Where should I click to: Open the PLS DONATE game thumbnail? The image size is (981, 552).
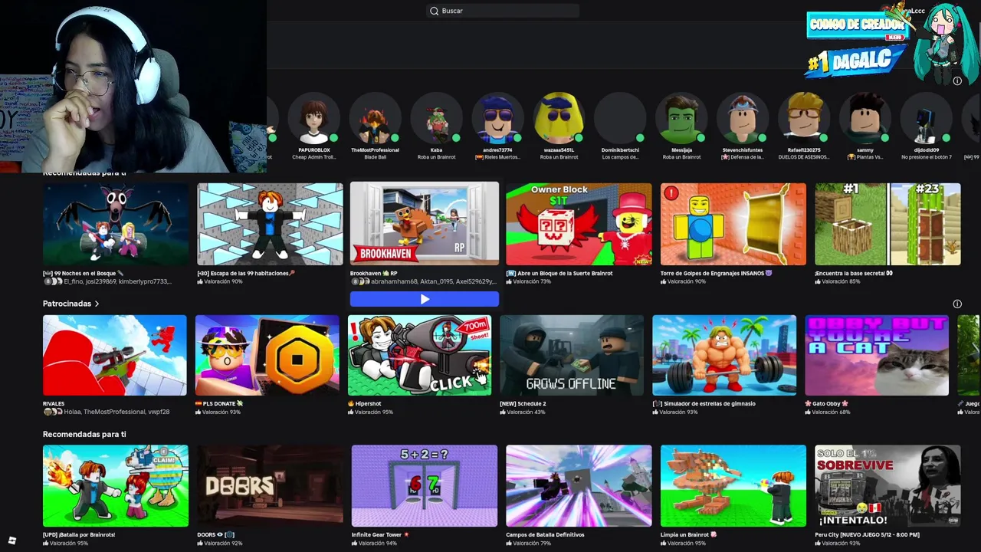point(267,355)
